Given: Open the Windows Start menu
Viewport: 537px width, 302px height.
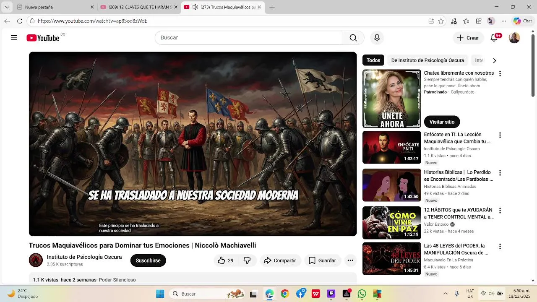Looking at the screenshot, I should [160, 294].
